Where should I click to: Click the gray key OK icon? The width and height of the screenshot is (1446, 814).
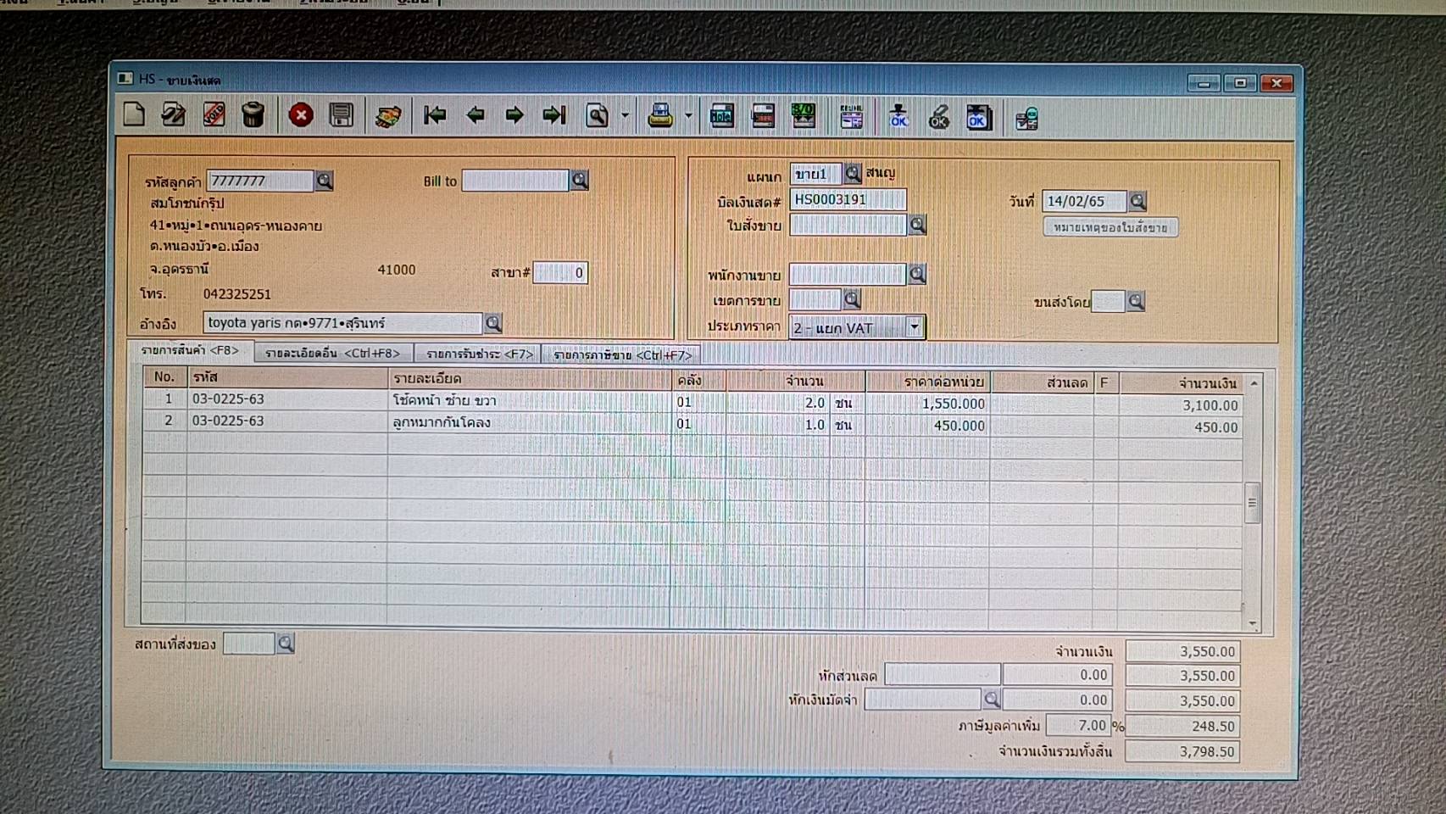pyautogui.click(x=938, y=118)
